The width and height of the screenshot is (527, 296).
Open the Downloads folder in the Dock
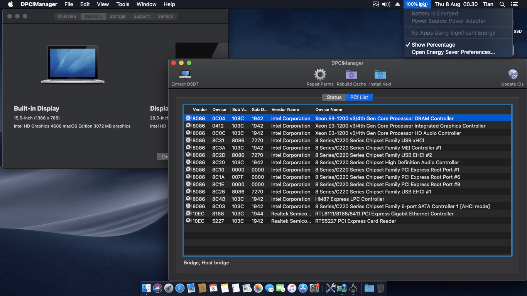369,288
